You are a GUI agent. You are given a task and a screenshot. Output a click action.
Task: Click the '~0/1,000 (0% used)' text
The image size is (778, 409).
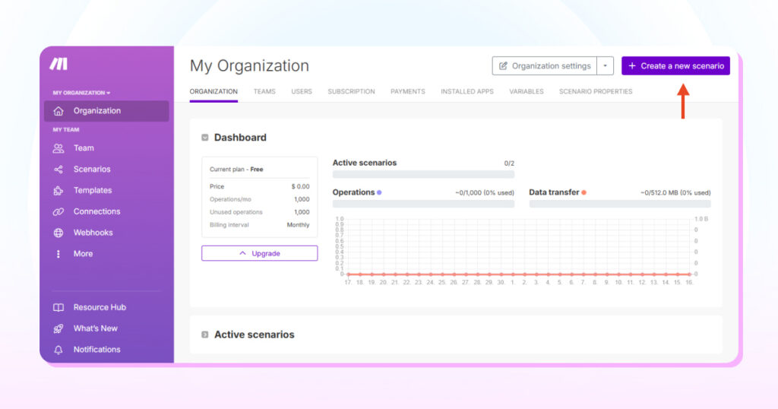click(484, 192)
